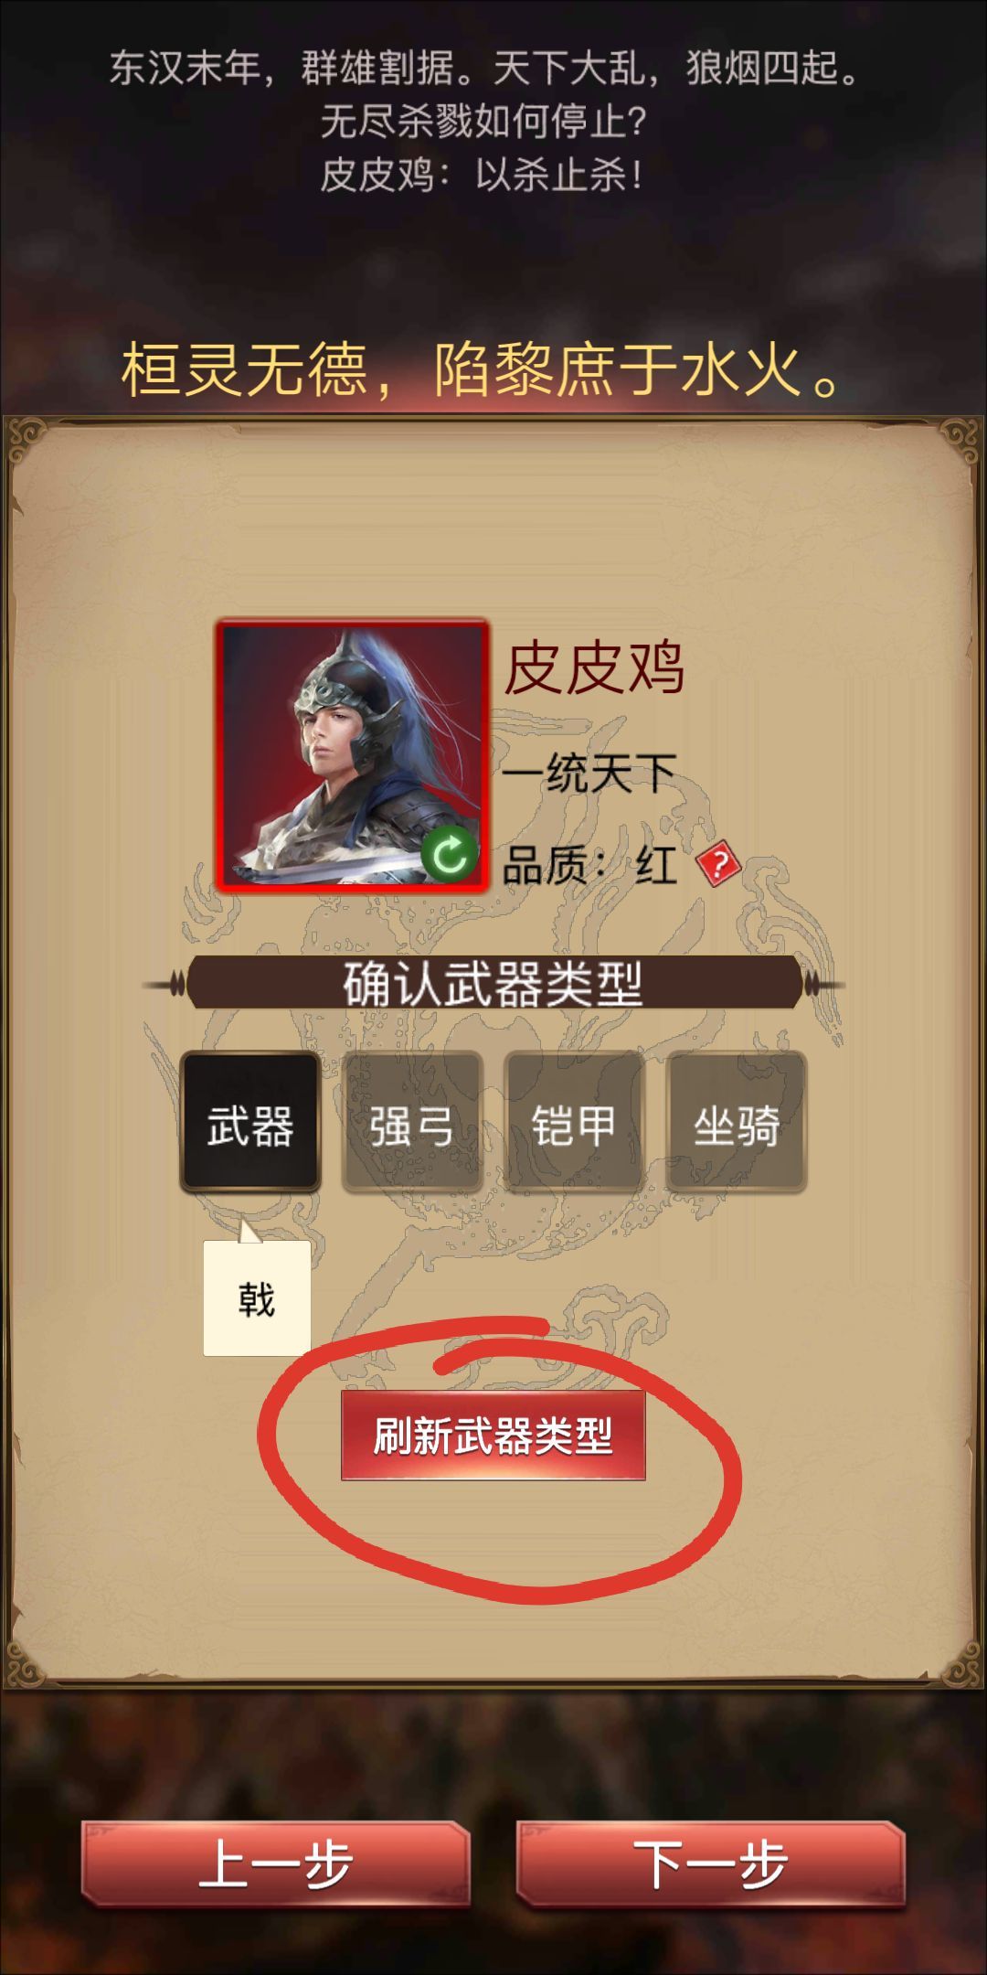Click the 戟 weapon type label
Screen dimensions: 987x1975
click(257, 1298)
